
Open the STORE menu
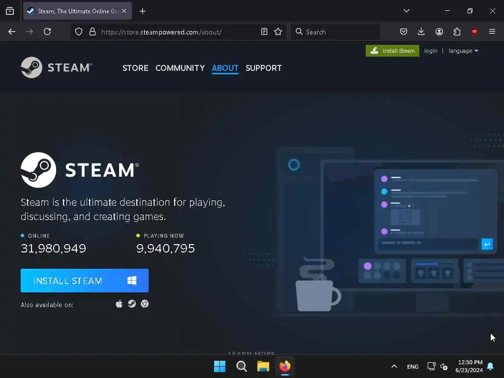point(135,68)
